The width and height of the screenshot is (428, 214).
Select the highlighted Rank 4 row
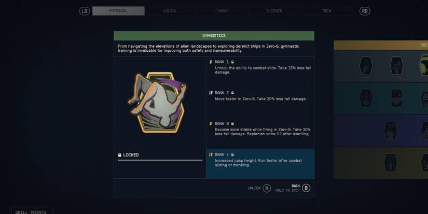[260, 164]
